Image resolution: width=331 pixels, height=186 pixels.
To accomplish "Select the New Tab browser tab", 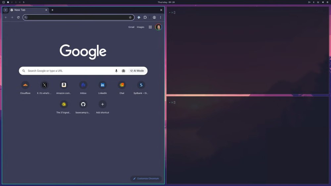I will click(x=29, y=10).
